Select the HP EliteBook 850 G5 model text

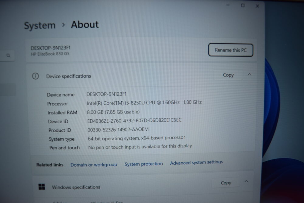click(x=50, y=54)
